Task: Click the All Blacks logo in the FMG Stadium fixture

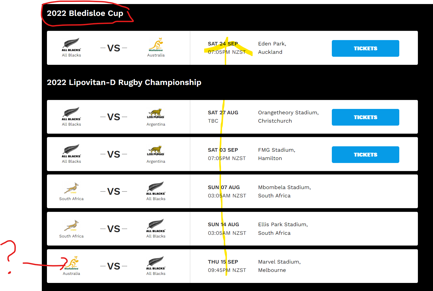Action: point(71,151)
